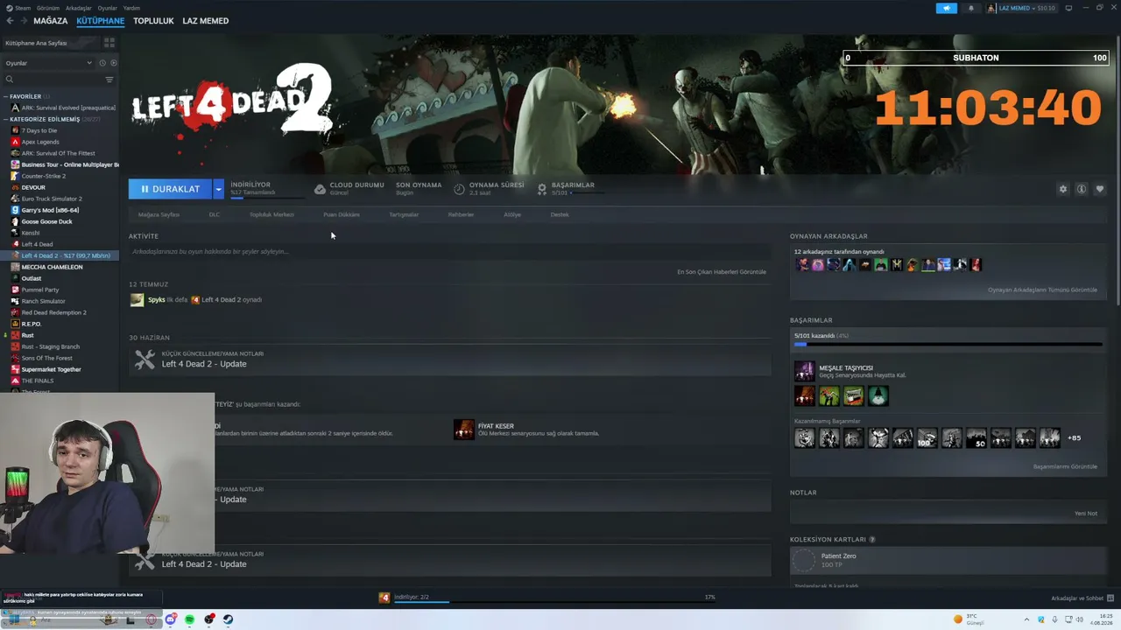Viewport: 1121px width, 630px height.
Task: Open the Atölye workshop link
Action: point(512,214)
